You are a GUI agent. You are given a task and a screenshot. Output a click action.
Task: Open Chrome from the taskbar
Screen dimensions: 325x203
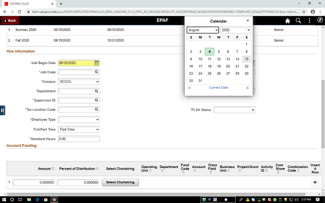tap(54, 199)
